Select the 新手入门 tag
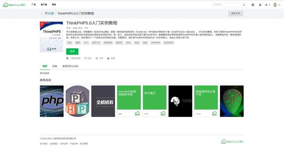284x151 pixels. pyautogui.click(x=96, y=43)
